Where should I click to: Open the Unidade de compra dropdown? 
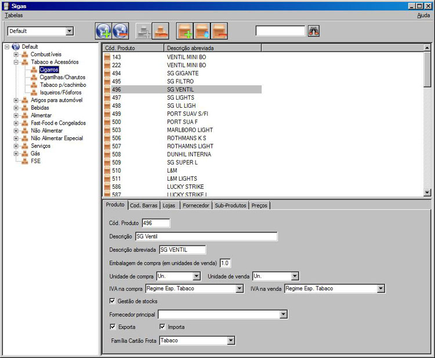coord(197,276)
